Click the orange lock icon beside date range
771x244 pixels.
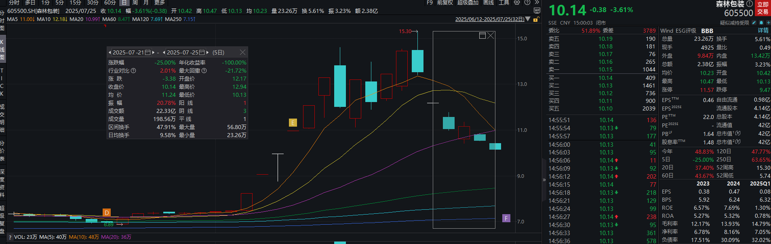(x=536, y=19)
